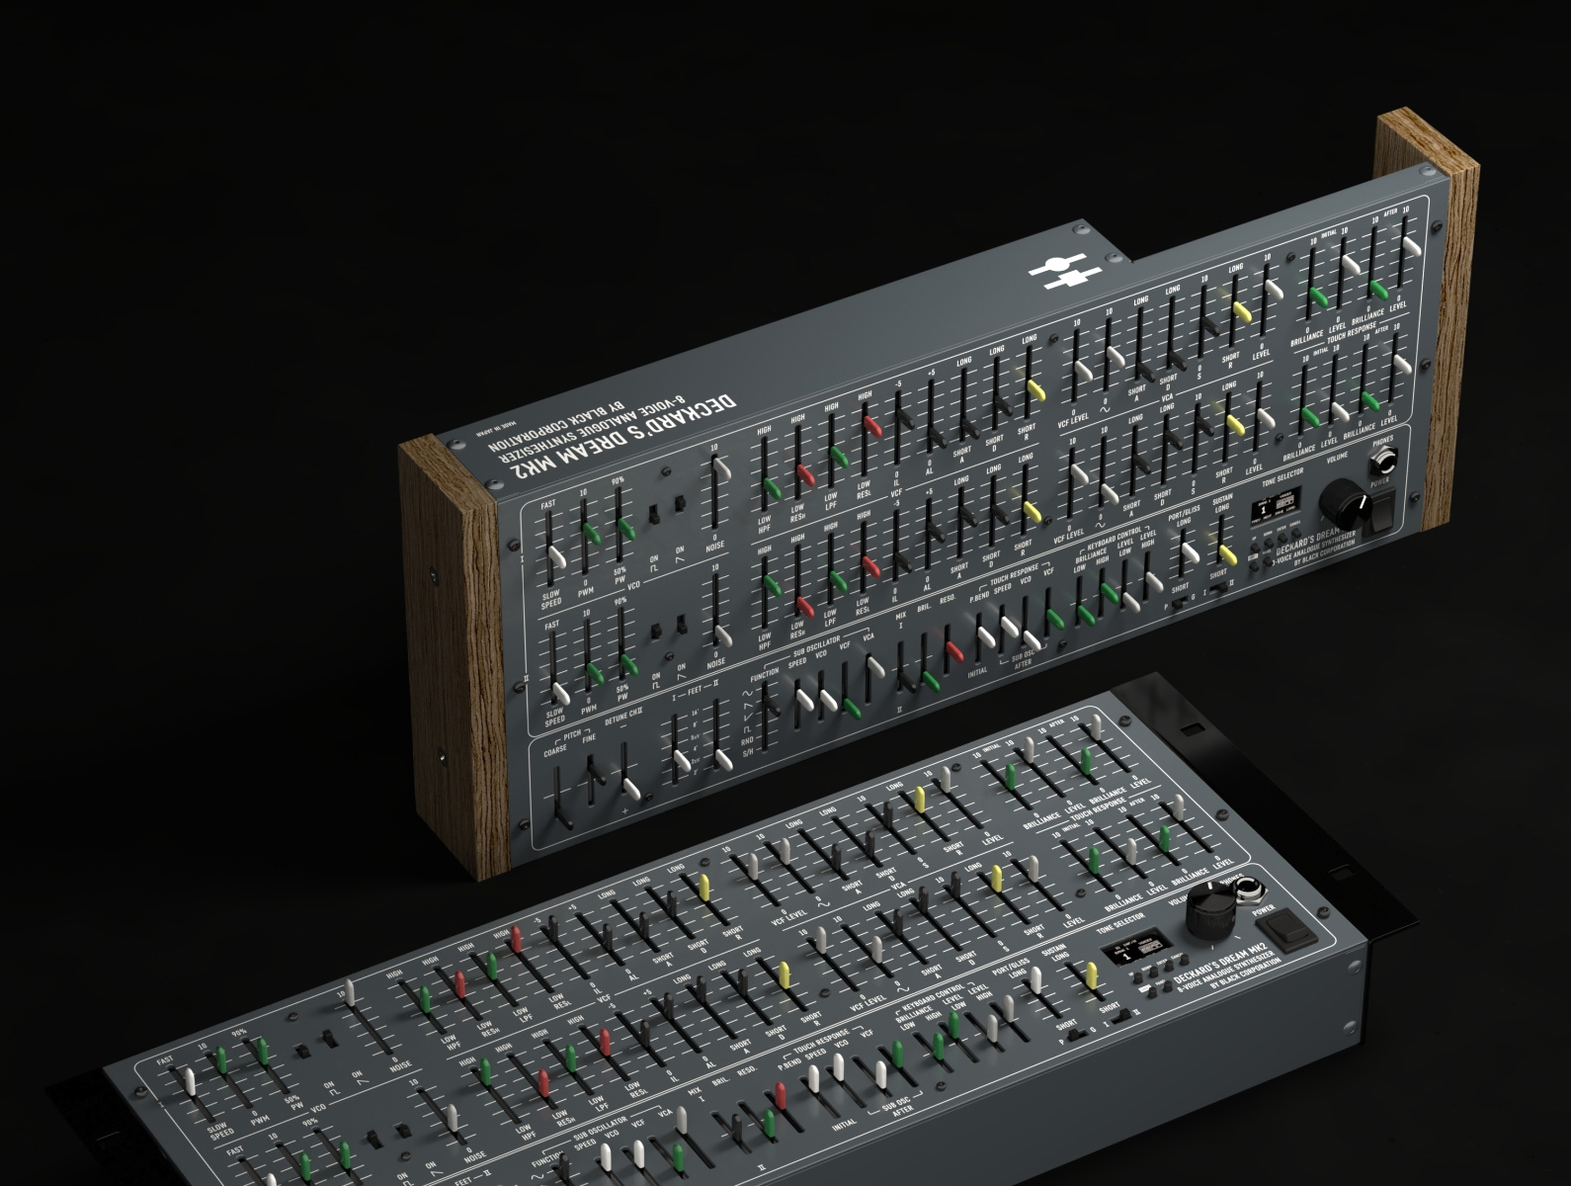Viewport: 1571px width, 1186px height.
Task: Click the Detune CH II slider on wooden-sided synth
Action: pyautogui.click(x=631, y=789)
